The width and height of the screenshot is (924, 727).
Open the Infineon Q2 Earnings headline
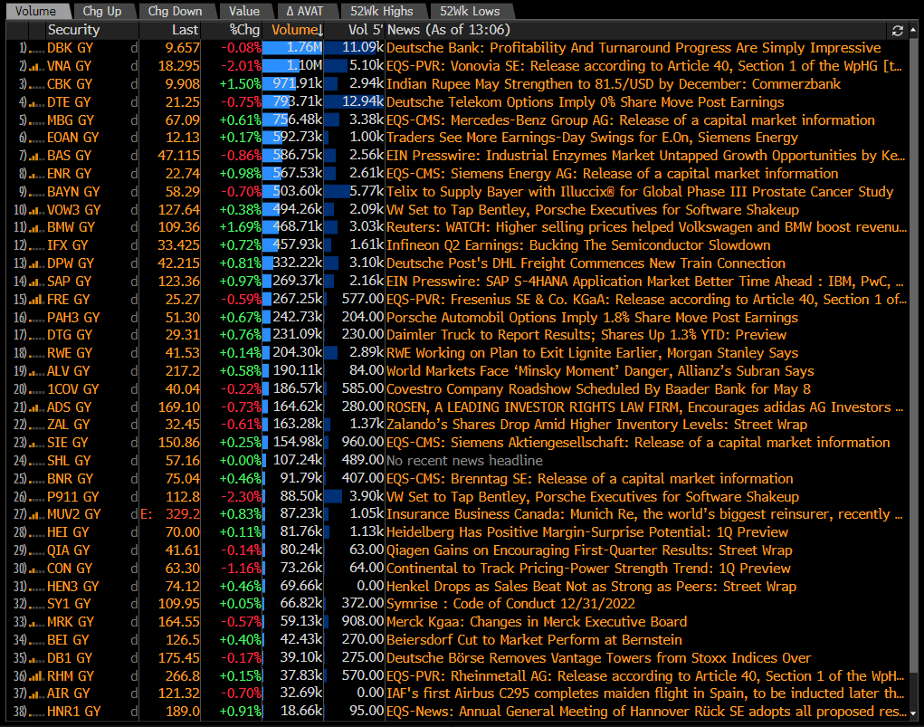click(x=578, y=246)
